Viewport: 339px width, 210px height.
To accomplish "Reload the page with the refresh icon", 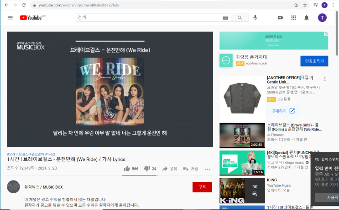I will [x=24, y=5].
